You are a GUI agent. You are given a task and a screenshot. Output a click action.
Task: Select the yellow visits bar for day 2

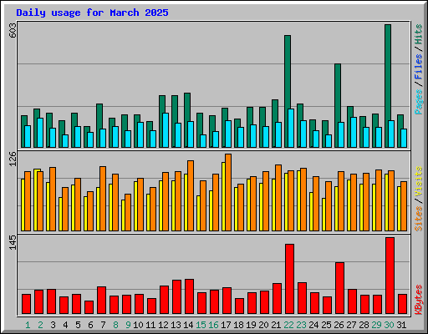tap(35, 200)
